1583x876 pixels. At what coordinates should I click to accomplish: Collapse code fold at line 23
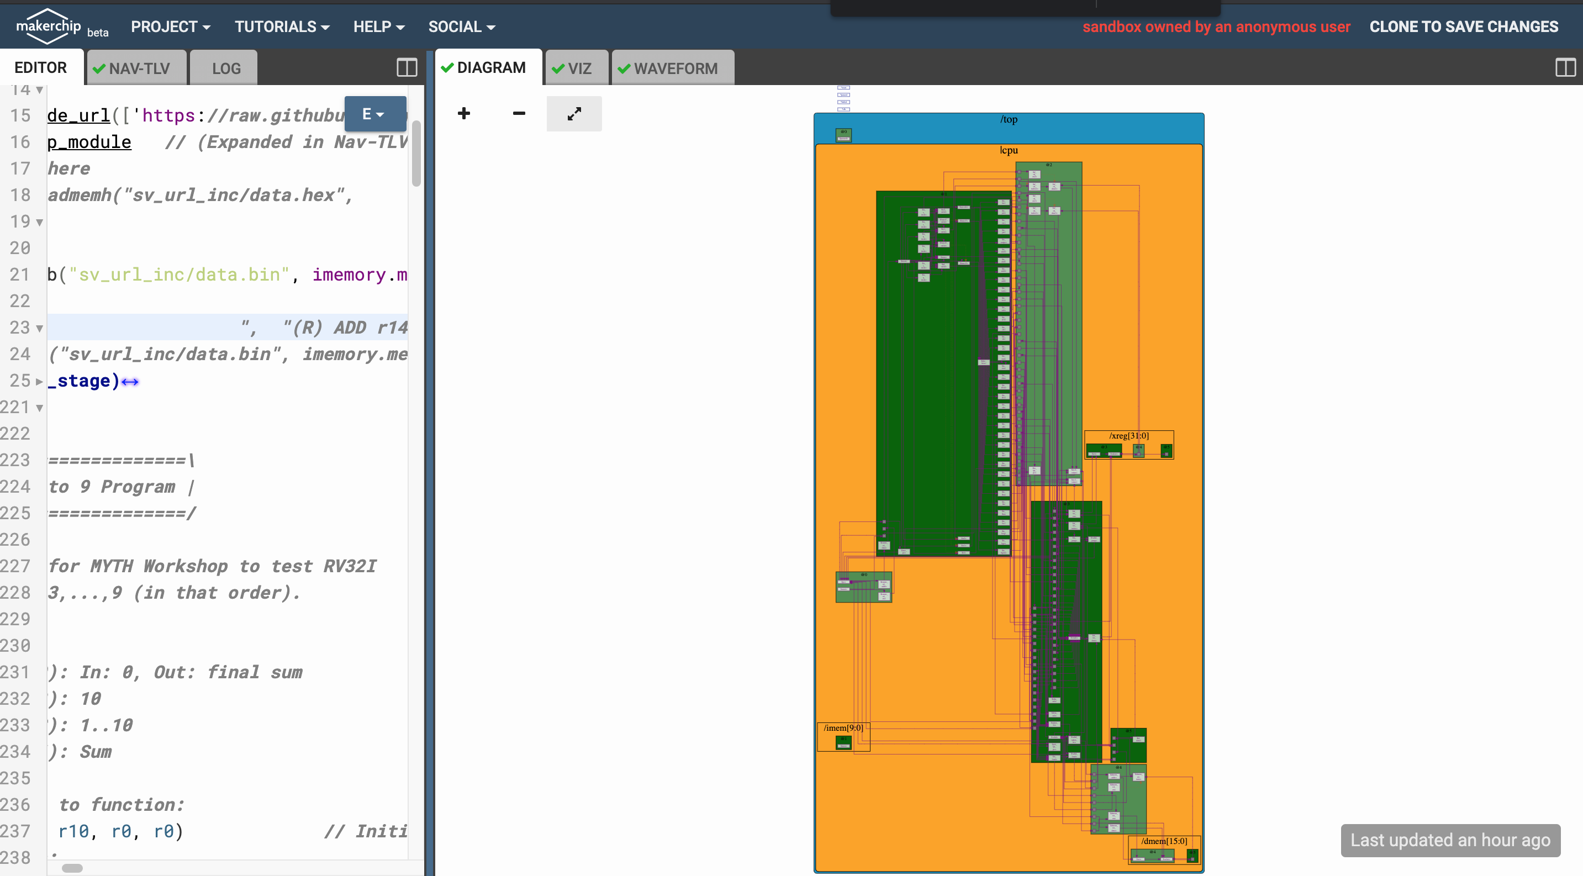tap(39, 328)
